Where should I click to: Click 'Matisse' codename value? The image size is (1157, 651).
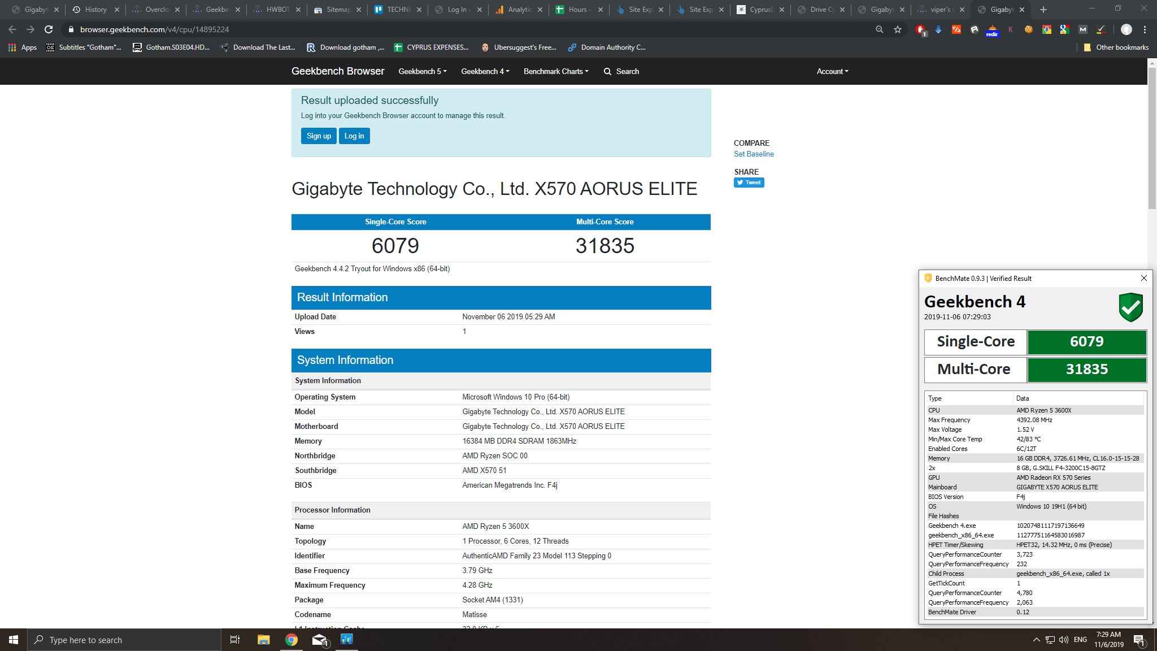coord(475,614)
